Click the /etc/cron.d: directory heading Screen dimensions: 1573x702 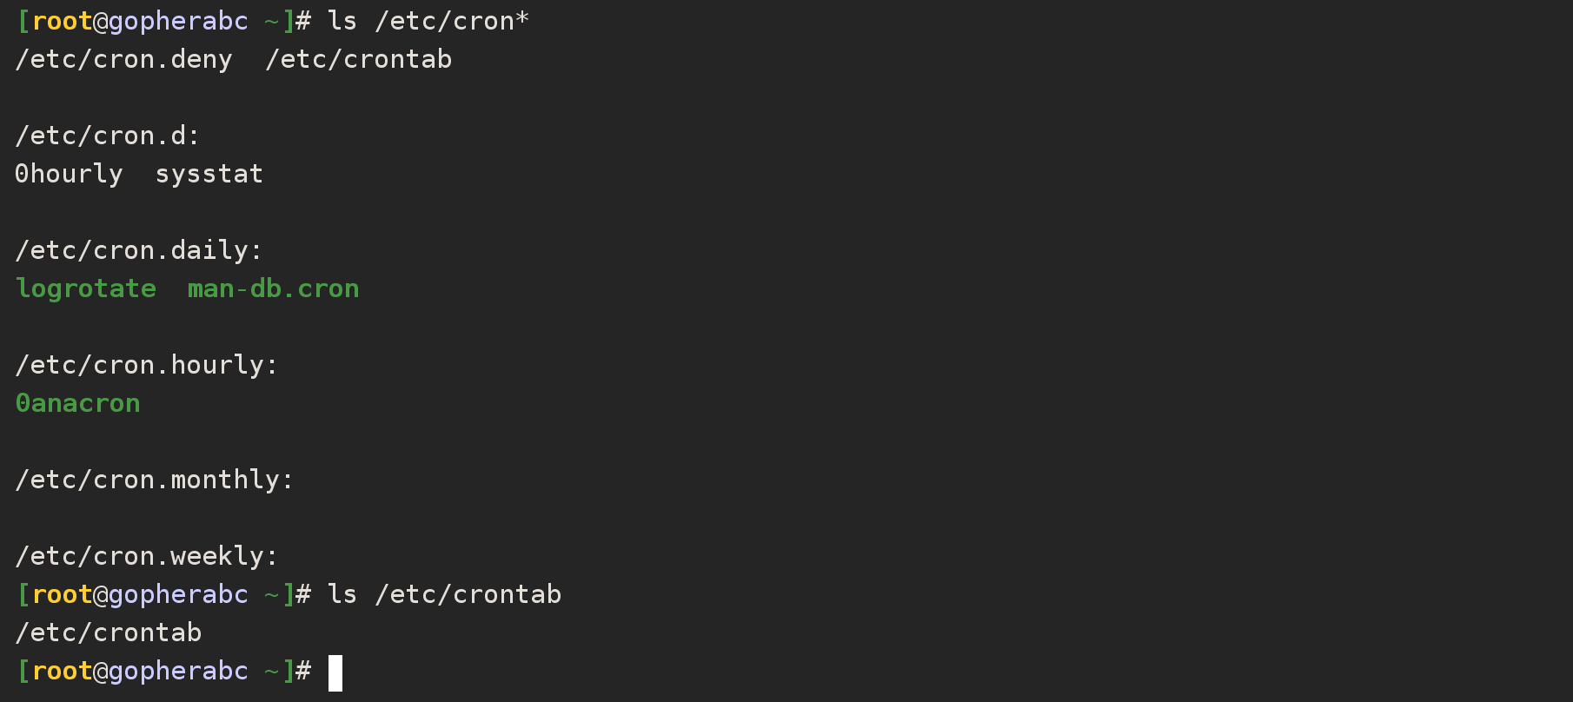(108, 136)
